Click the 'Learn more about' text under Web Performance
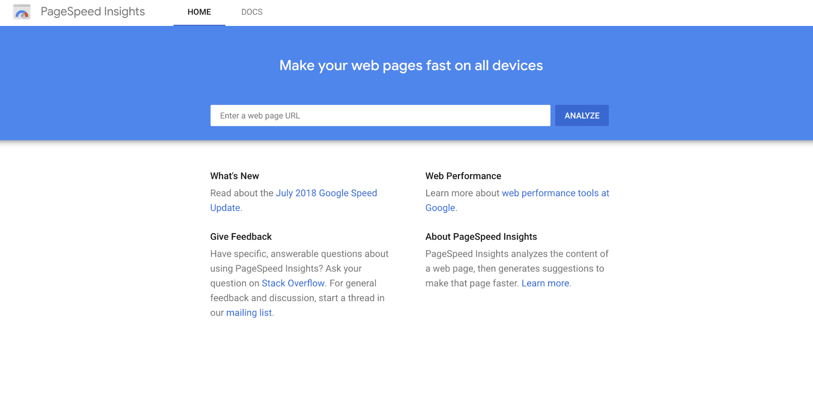Image resolution: width=813 pixels, height=399 pixels. 462,193
